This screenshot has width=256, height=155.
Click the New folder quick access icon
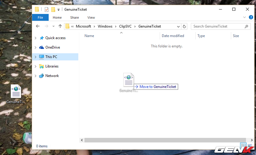53,10
